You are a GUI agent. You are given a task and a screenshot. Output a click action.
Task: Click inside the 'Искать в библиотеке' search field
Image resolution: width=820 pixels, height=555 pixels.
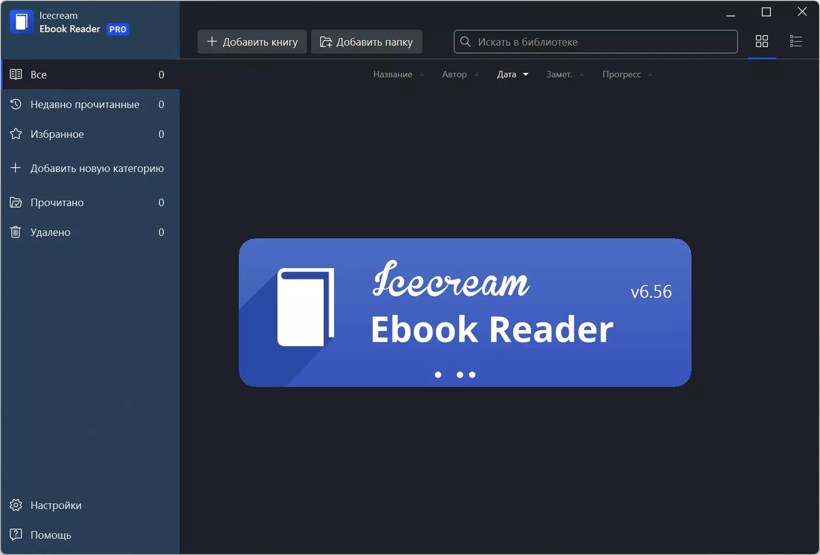(596, 42)
